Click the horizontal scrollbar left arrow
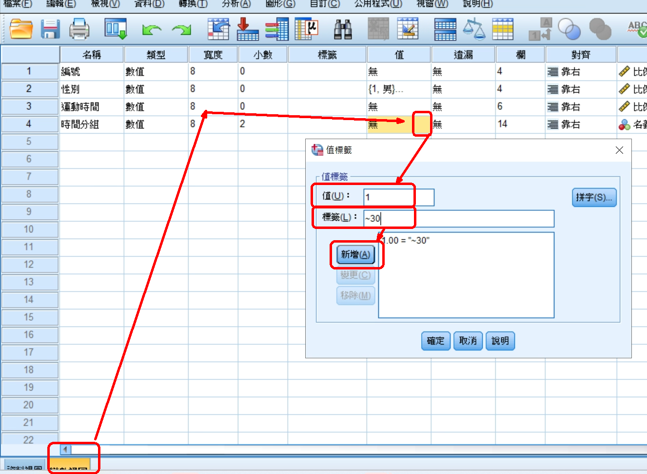The width and height of the screenshot is (647, 474). pos(65,449)
